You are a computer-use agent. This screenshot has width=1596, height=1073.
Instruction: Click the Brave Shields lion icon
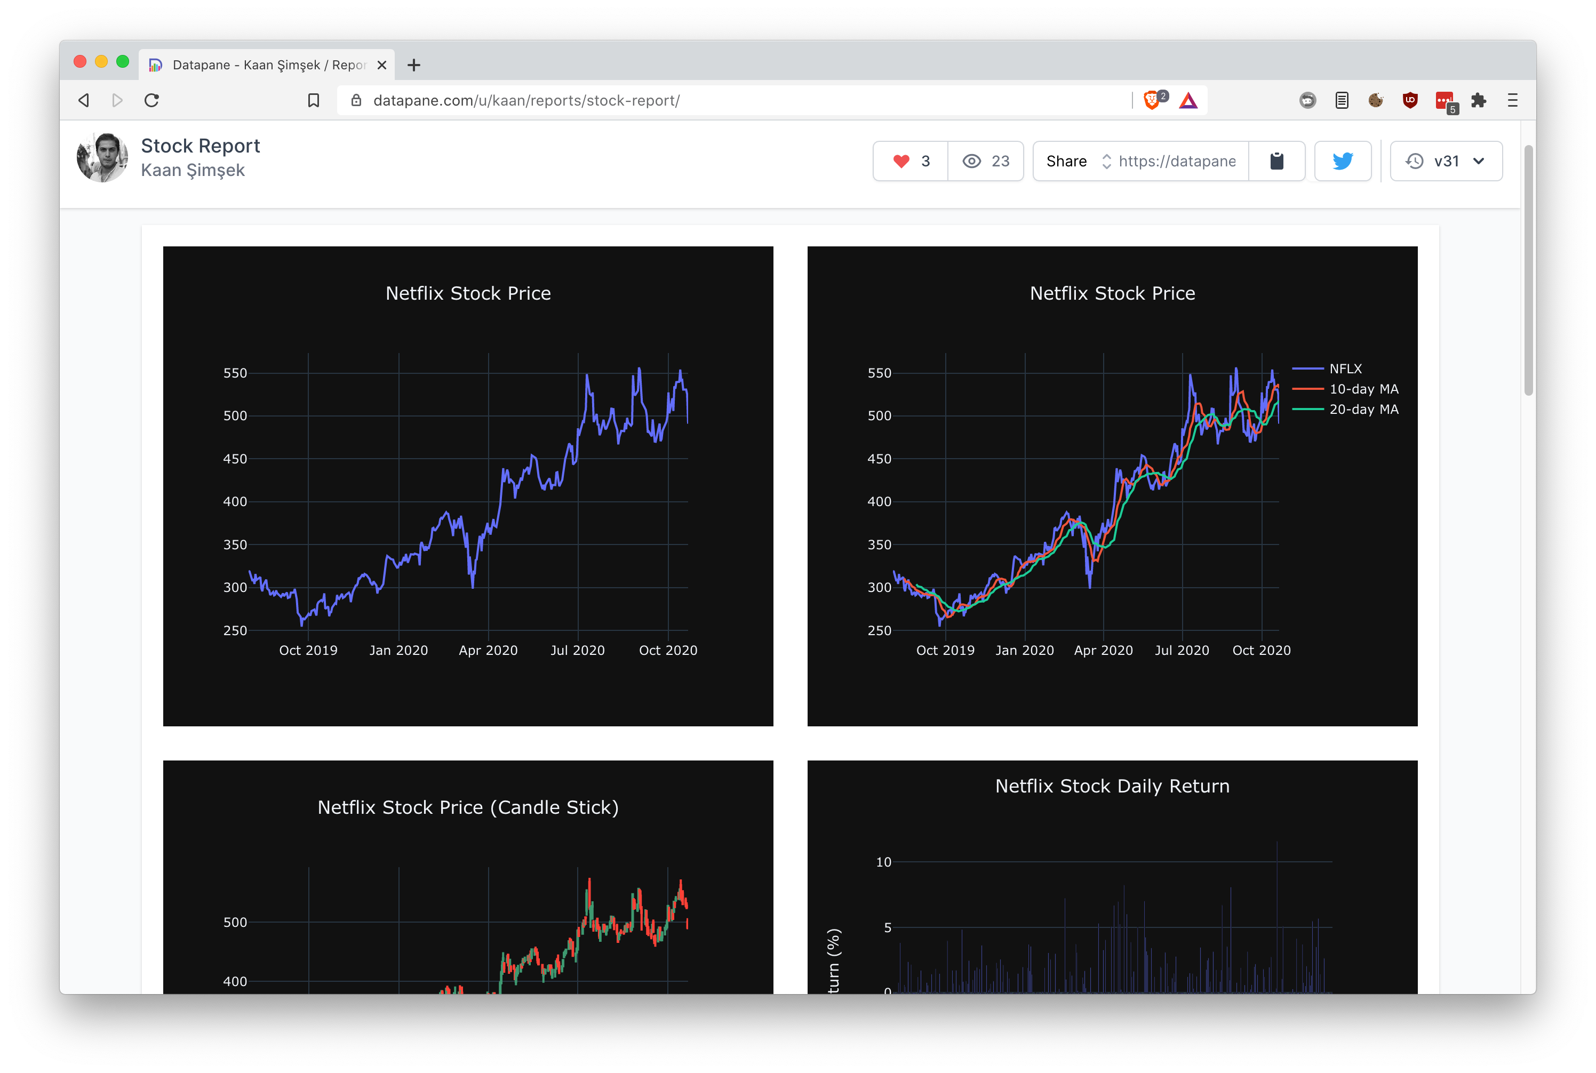click(1151, 101)
